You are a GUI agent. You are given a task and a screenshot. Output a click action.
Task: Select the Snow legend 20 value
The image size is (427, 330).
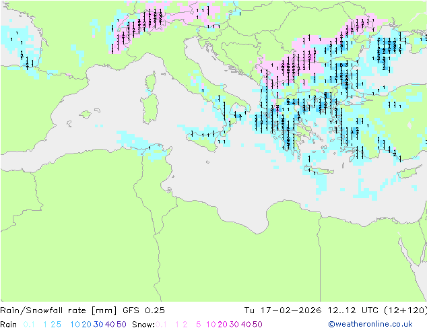click(222, 325)
